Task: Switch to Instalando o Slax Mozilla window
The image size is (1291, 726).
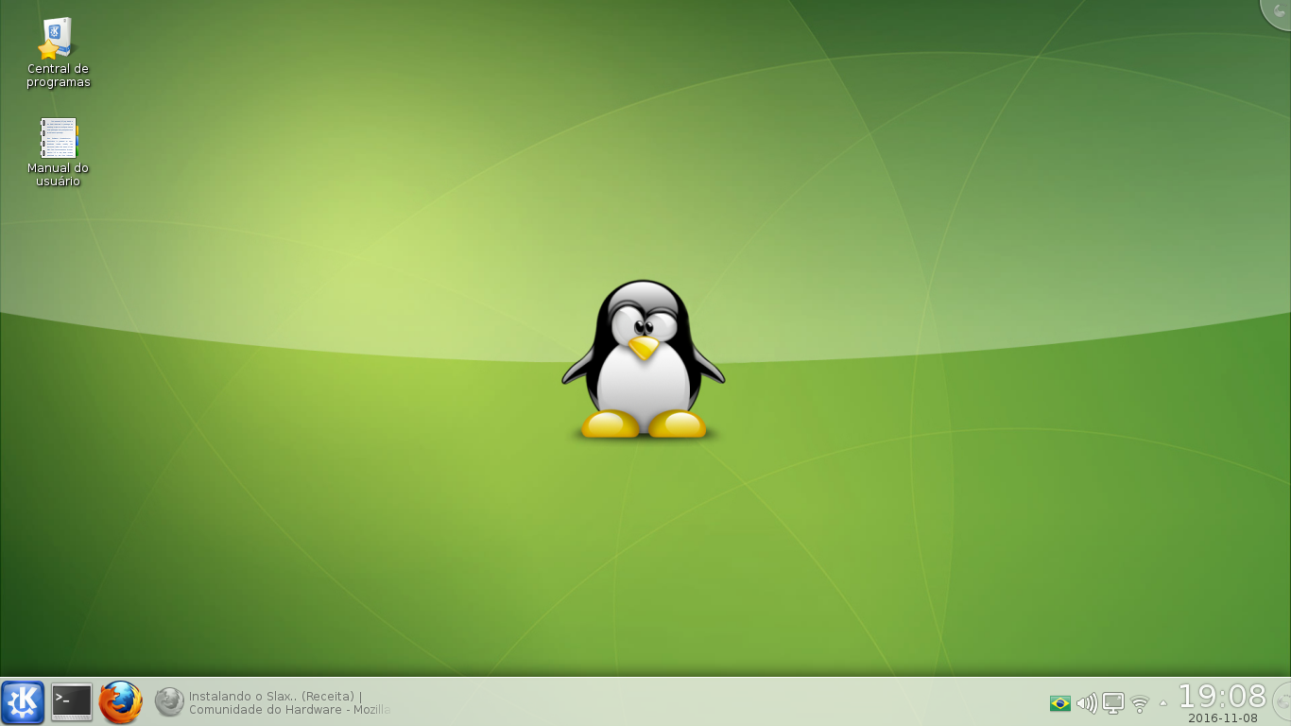Action: [272, 702]
